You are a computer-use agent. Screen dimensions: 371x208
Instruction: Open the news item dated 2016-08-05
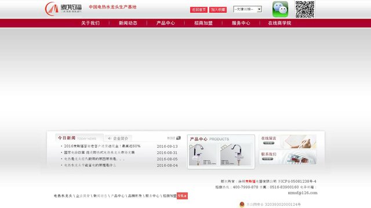pyautogui.click(x=94, y=159)
